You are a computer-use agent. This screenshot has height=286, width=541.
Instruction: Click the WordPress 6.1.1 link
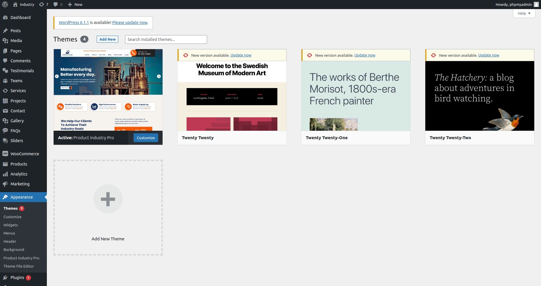point(74,23)
